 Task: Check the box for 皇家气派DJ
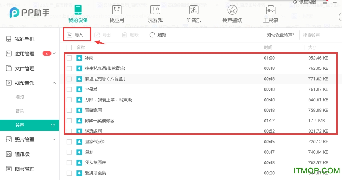(x=69, y=142)
